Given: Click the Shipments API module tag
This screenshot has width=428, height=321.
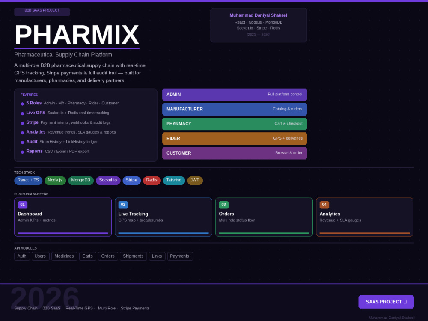Looking at the screenshot, I should [133, 256].
